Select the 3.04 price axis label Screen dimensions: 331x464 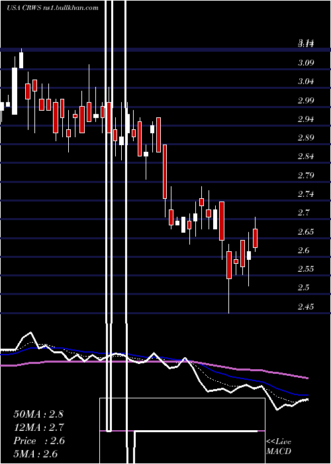[306, 82]
